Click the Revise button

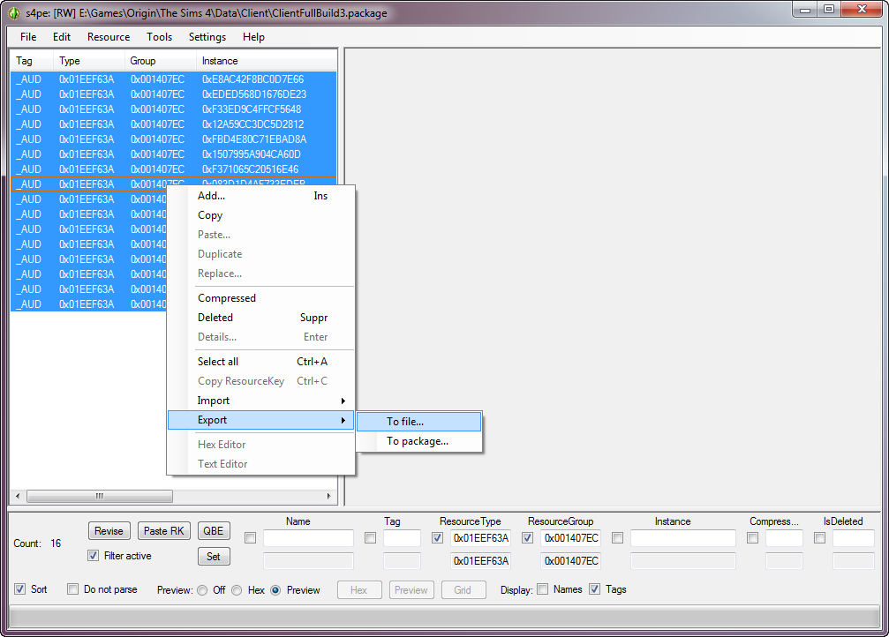click(x=109, y=531)
